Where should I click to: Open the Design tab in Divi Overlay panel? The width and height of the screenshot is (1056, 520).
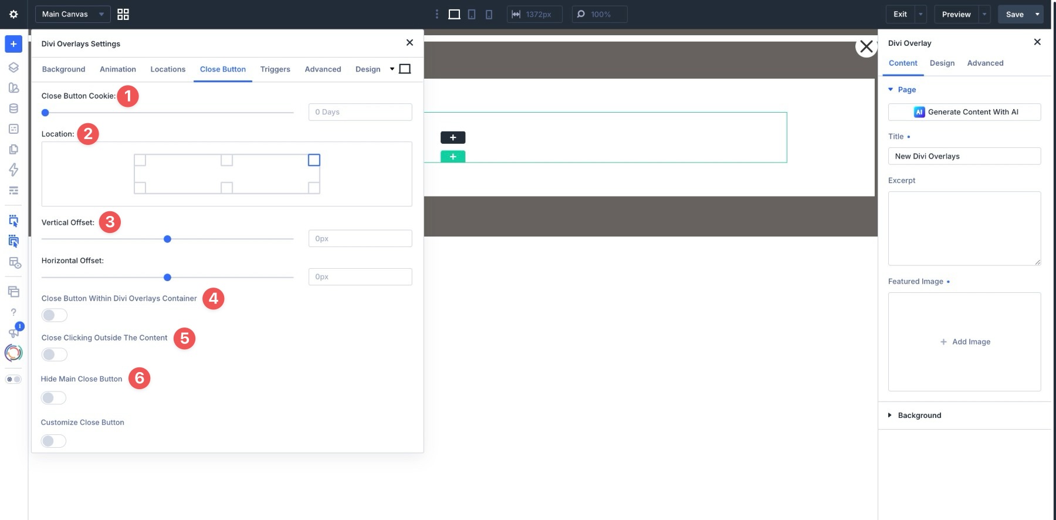(942, 63)
